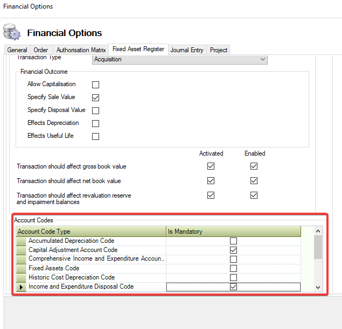The height and width of the screenshot is (329, 342).
Task: Enable the Allow Capitalisation checkbox
Action: pyautogui.click(x=96, y=85)
